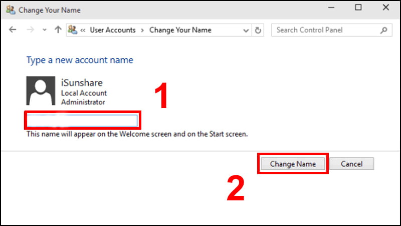This screenshot has width=401, height=226.
Task: Open the recent locations dropdown arrow
Action: click(45, 30)
